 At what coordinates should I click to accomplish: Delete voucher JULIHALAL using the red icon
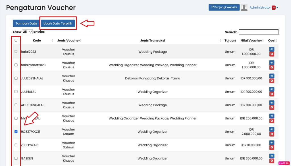(x=271, y=94)
